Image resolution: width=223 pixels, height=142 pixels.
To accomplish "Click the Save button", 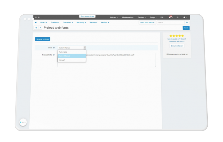I will coord(186,28).
